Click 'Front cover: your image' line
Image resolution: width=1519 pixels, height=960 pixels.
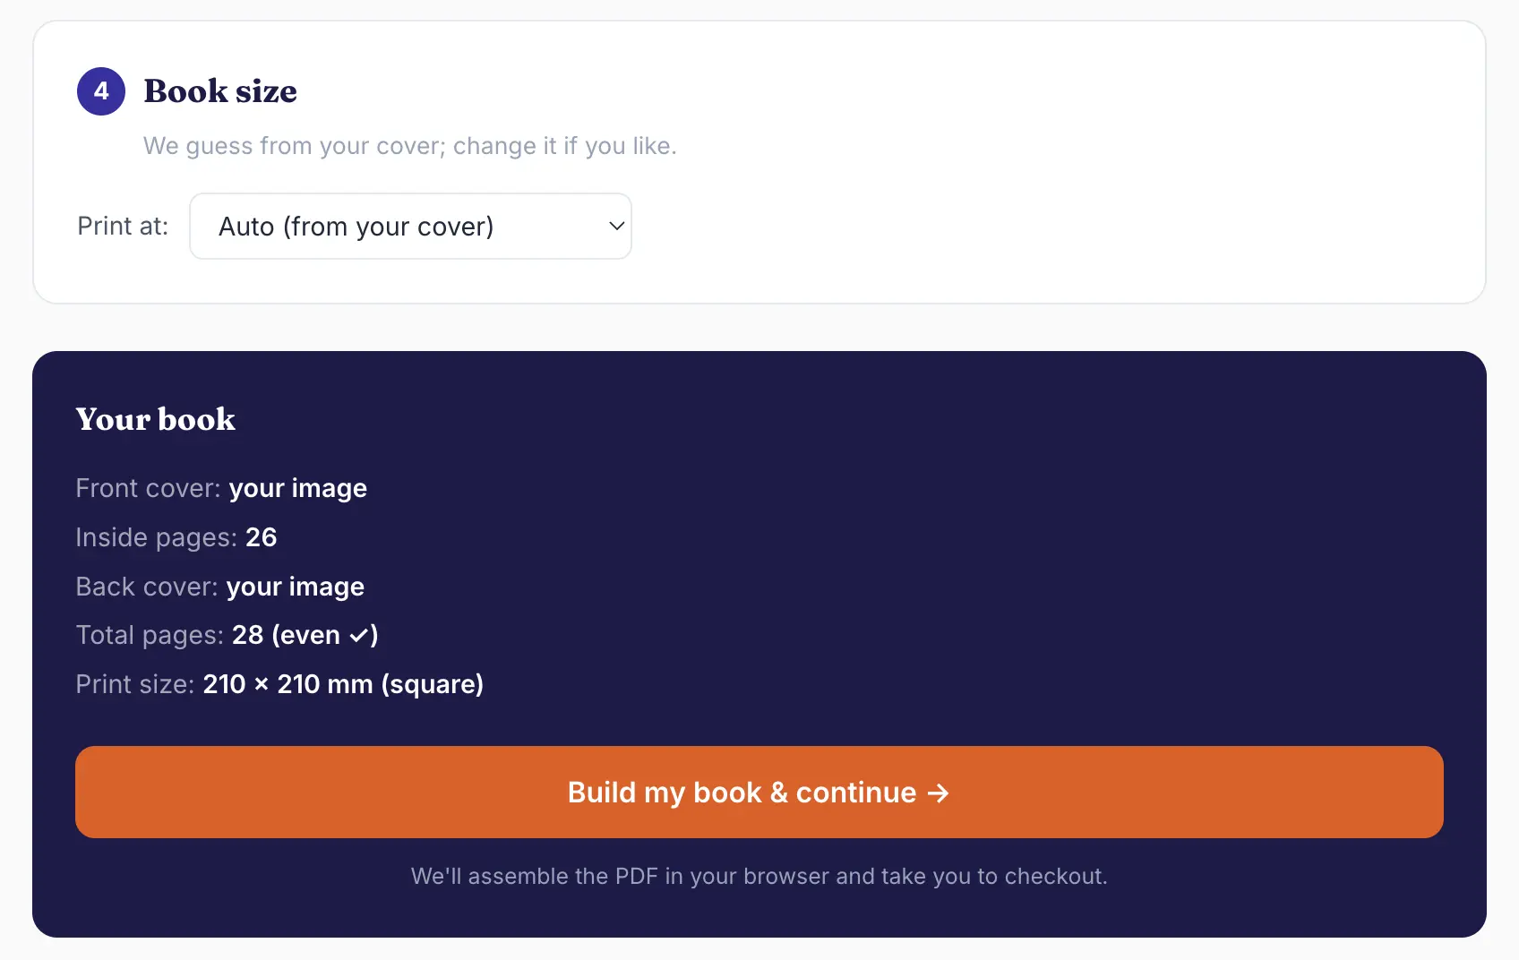[x=221, y=488]
